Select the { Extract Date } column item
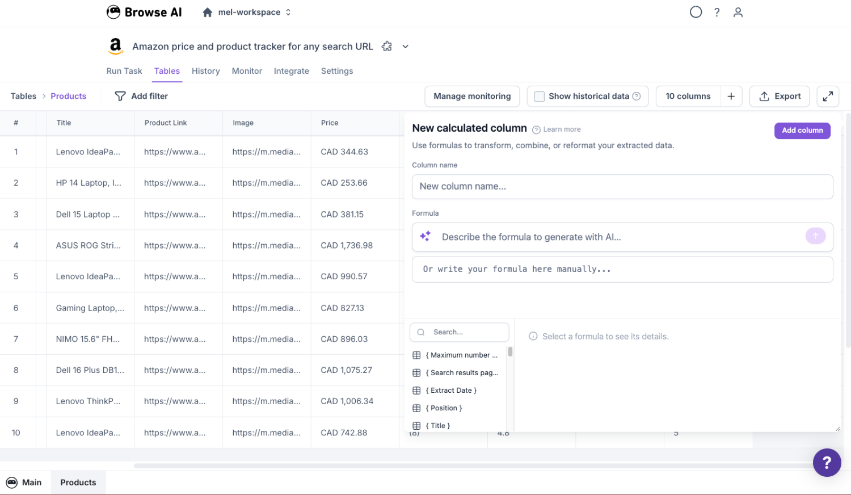This screenshot has width=851, height=495. (456, 391)
